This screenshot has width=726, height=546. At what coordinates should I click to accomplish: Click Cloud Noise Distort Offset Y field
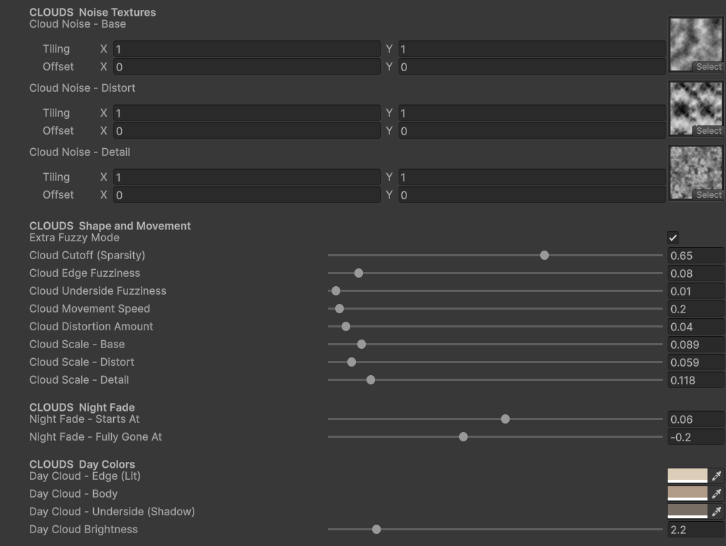[532, 131]
